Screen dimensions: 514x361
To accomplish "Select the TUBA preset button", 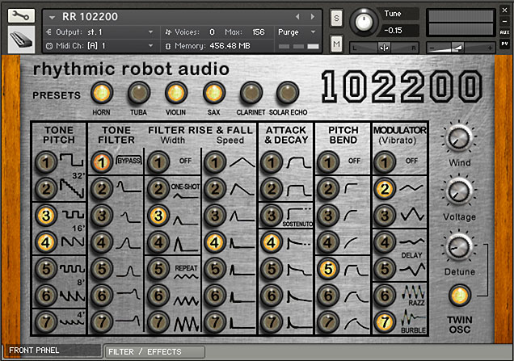I will click(x=139, y=93).
